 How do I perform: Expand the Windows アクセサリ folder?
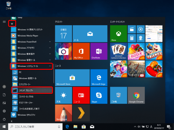[32, 48]
